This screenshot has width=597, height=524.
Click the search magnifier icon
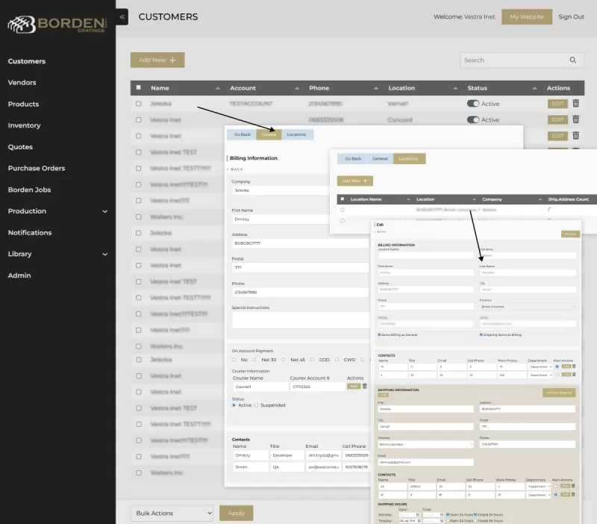[x=573, y=60]
